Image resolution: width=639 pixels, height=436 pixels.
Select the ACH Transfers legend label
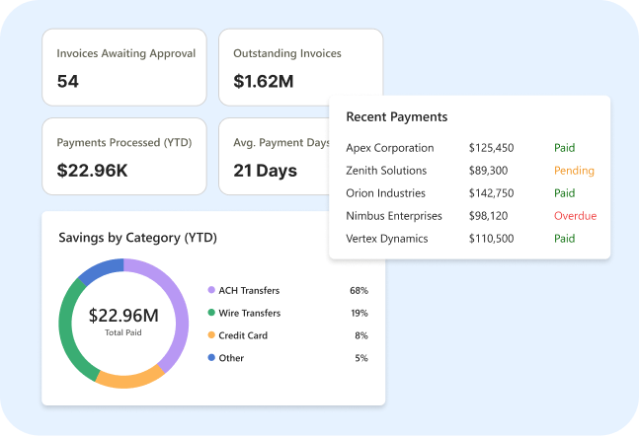pyautogui.click(x=249, y=291)
